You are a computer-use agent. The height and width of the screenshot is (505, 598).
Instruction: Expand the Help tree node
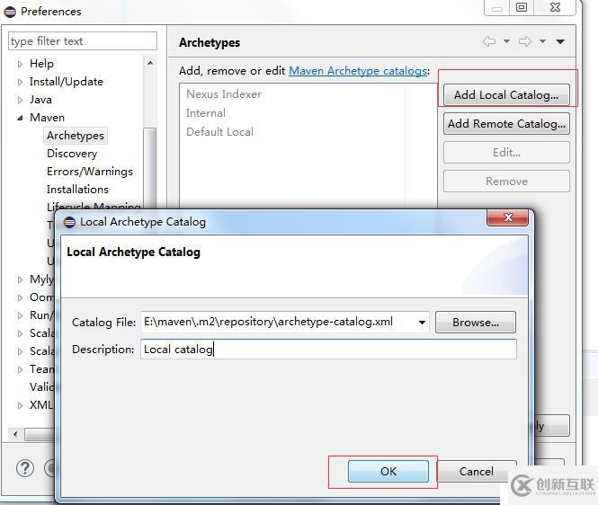[20, 64]
